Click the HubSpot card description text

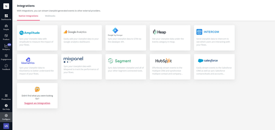pos(167,71)
